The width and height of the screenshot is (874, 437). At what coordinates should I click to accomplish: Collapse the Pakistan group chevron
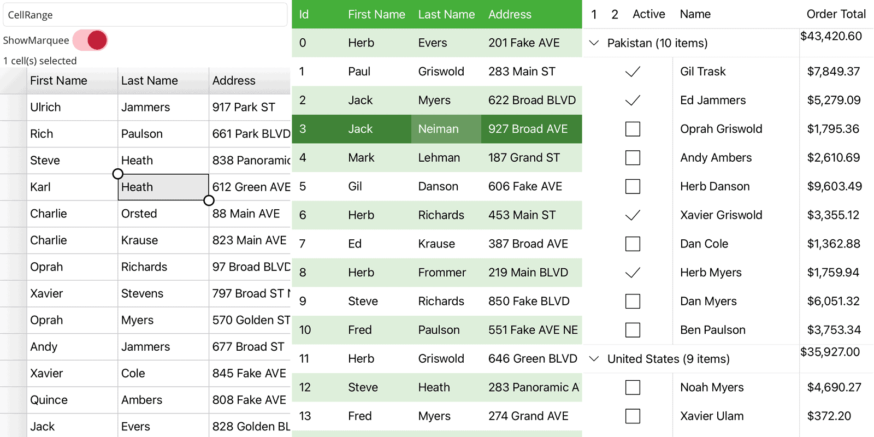click(594, 43)
